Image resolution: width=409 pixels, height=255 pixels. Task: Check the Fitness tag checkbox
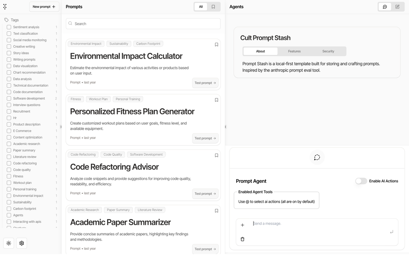click(9, 176)
